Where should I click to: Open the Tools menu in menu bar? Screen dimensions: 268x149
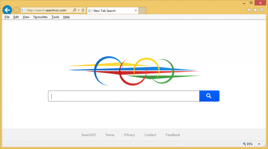point(55,17)
